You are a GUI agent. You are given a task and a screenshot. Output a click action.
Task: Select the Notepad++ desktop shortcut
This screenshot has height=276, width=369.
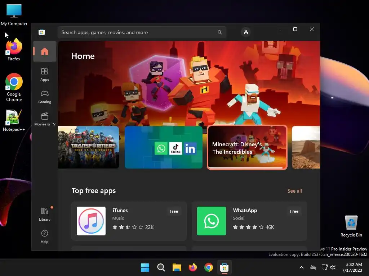[x=14, y=120]
